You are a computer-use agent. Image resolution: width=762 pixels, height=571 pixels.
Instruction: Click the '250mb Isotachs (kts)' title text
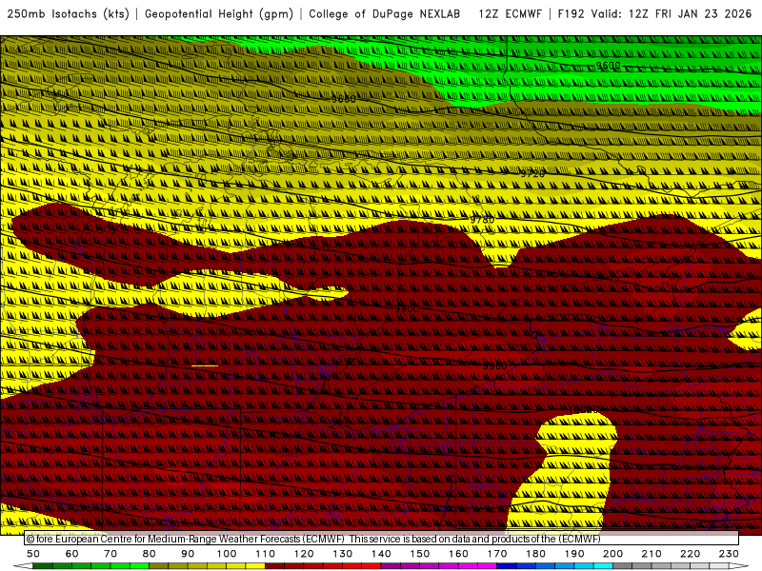coord(68,14)
